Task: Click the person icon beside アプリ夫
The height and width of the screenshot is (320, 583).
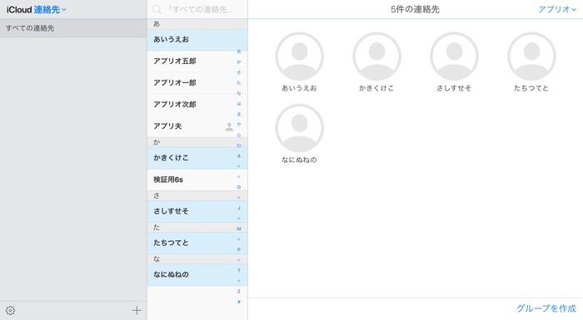Action: (x=229, y=126)
